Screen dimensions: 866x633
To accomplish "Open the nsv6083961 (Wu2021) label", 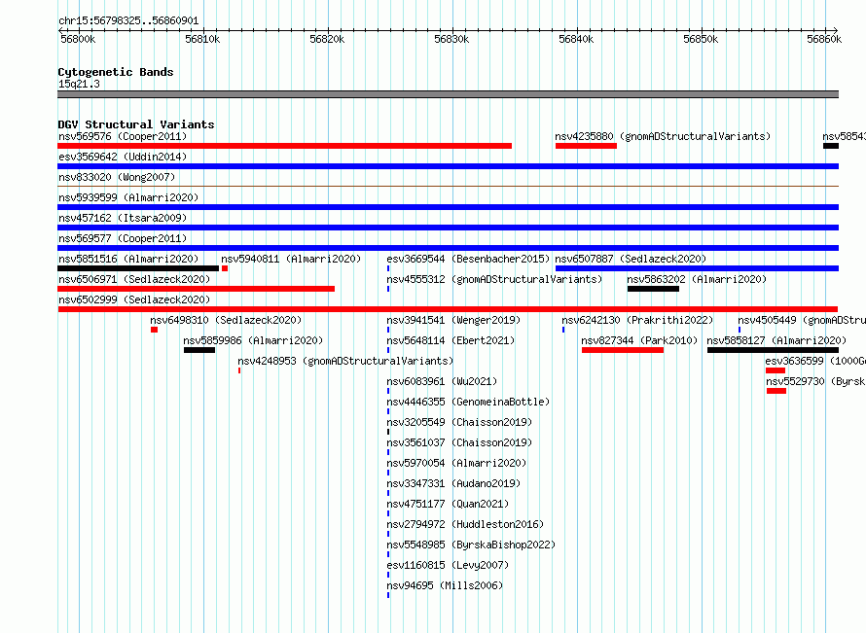I will point(442,381).
